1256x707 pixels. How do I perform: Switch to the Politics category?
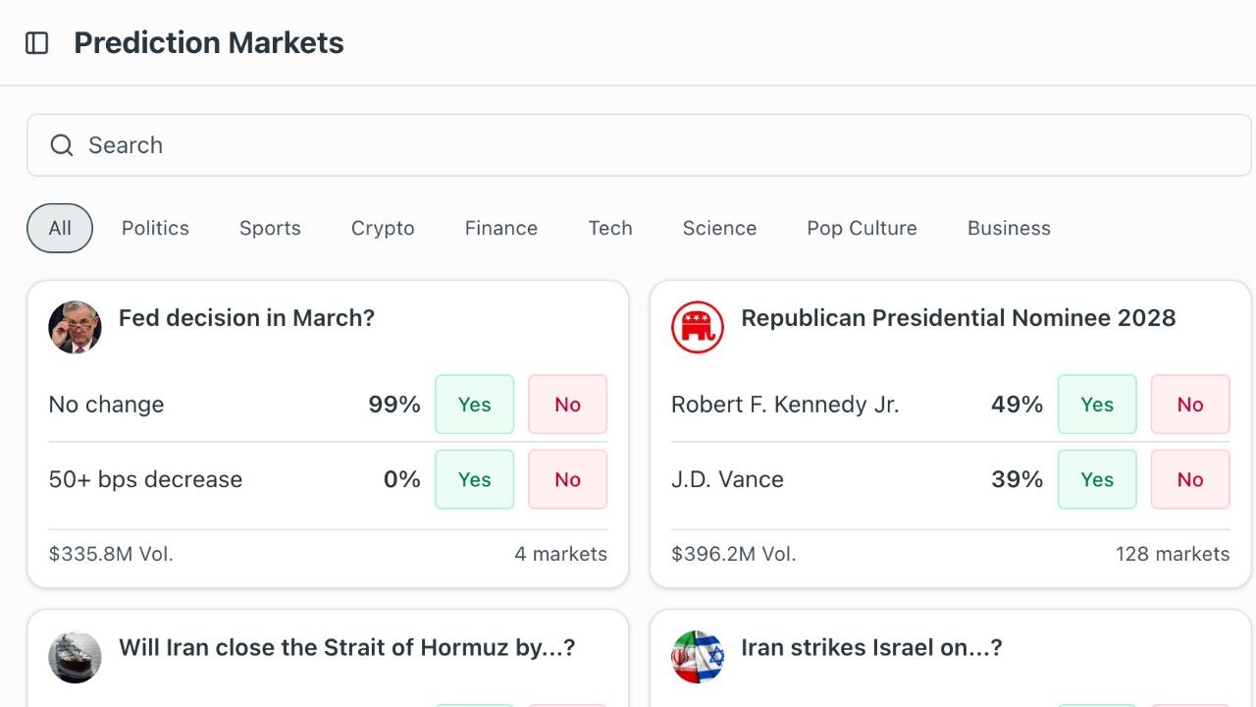tap(155, 228)
